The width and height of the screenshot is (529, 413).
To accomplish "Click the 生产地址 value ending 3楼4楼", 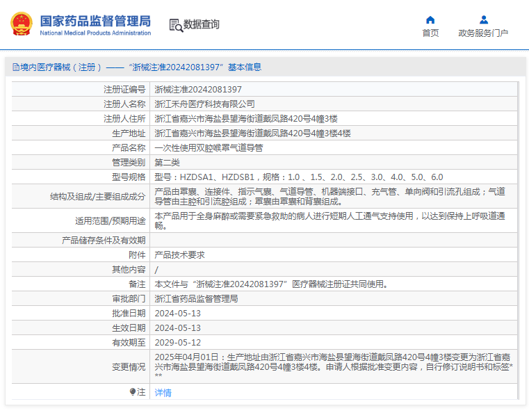I will pyautogui.click(x=252, y=133).
